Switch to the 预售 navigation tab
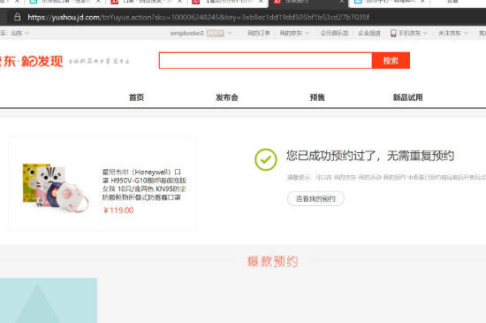Screen dimensions: 486x323 pyautogui.click(x=317, y=97)
